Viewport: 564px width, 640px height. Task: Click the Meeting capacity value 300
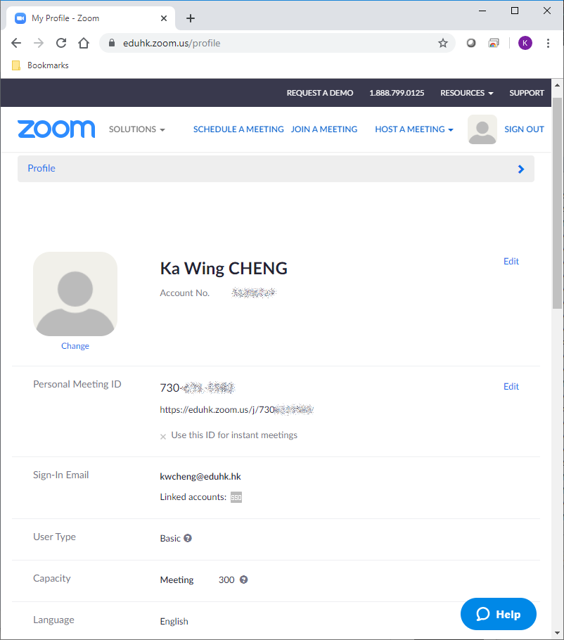226,580
